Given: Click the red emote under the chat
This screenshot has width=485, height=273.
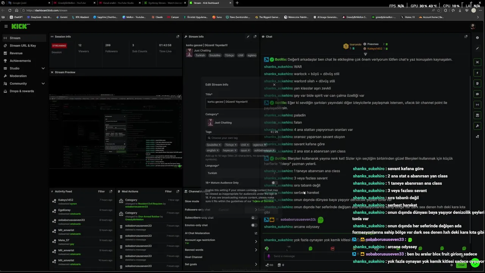Looking at the screenshot, I should tap(332, 249).
